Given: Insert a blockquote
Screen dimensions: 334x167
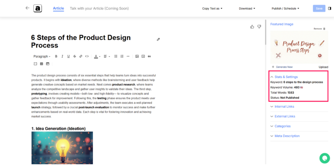Looking at the screenshot, I should [x=149, y=56].
